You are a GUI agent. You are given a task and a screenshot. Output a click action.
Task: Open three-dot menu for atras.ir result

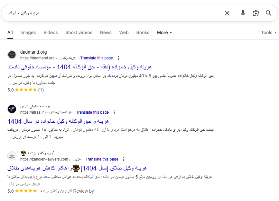click(114, 112)
